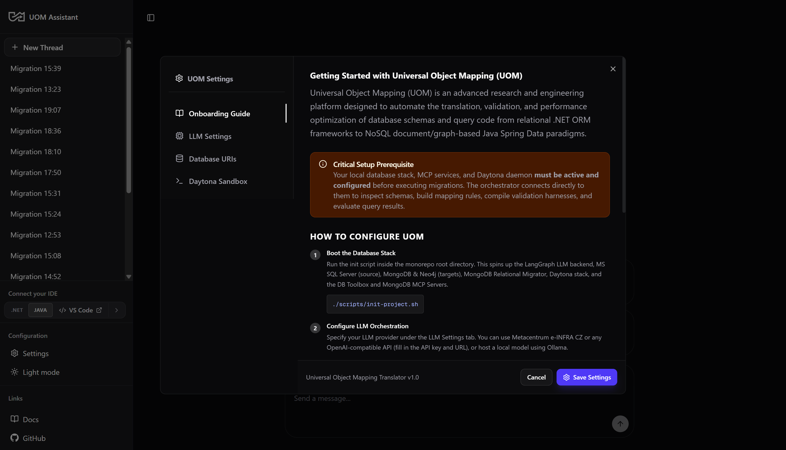Open the Daytona Sandbox tab

tap(228, 181)
